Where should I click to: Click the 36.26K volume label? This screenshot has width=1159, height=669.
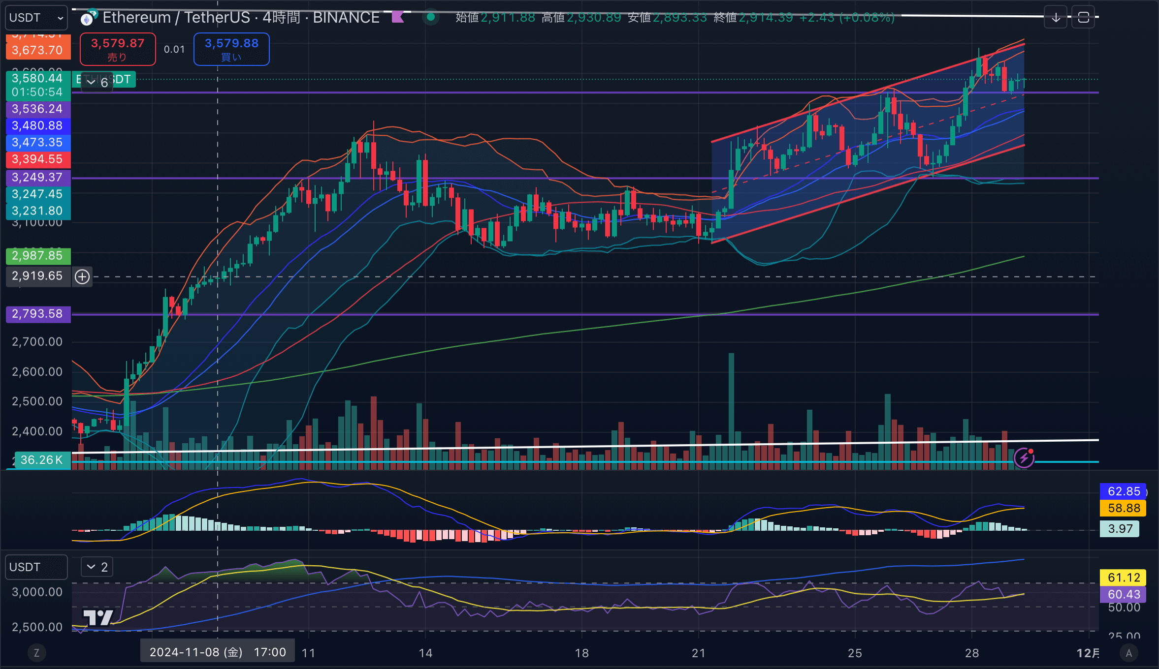[x=42, y=460]
